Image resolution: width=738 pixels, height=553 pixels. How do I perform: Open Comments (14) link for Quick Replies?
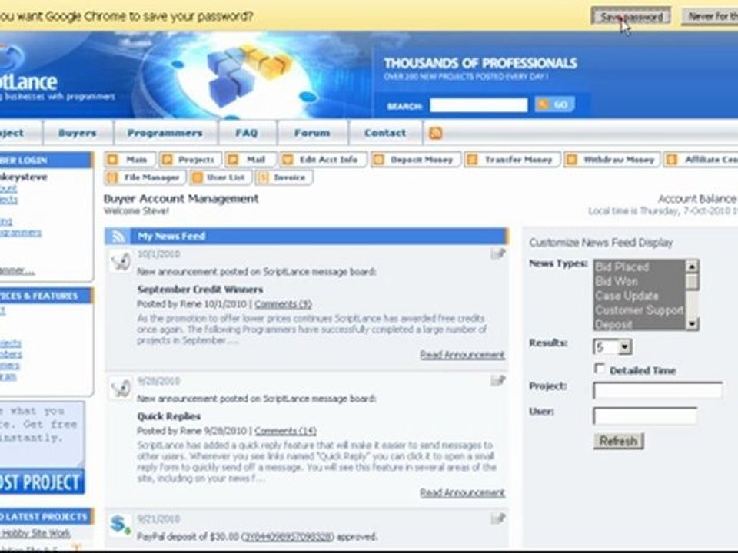click(x=285, y=431)
